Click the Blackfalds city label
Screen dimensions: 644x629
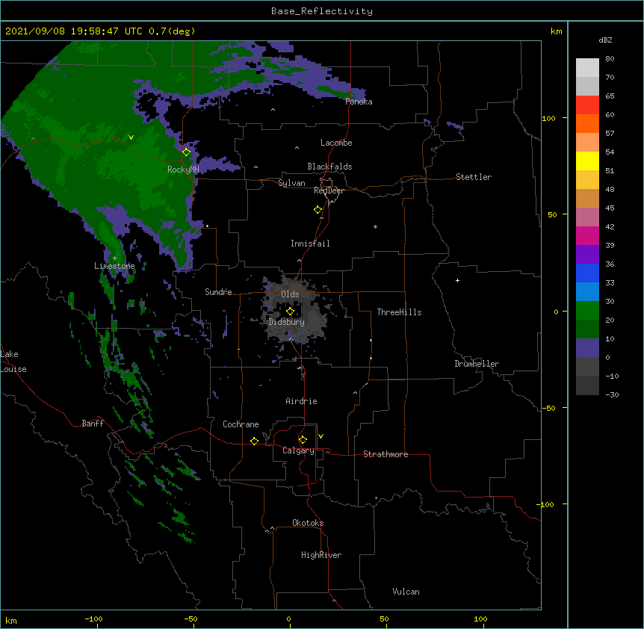(329, 167)
